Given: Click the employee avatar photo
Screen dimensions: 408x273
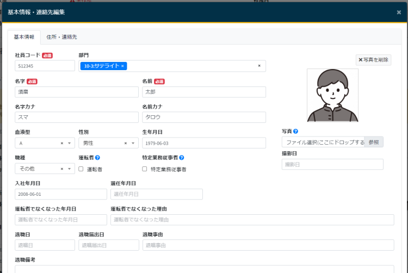Looking at the screenshot, I should (332, 95).
